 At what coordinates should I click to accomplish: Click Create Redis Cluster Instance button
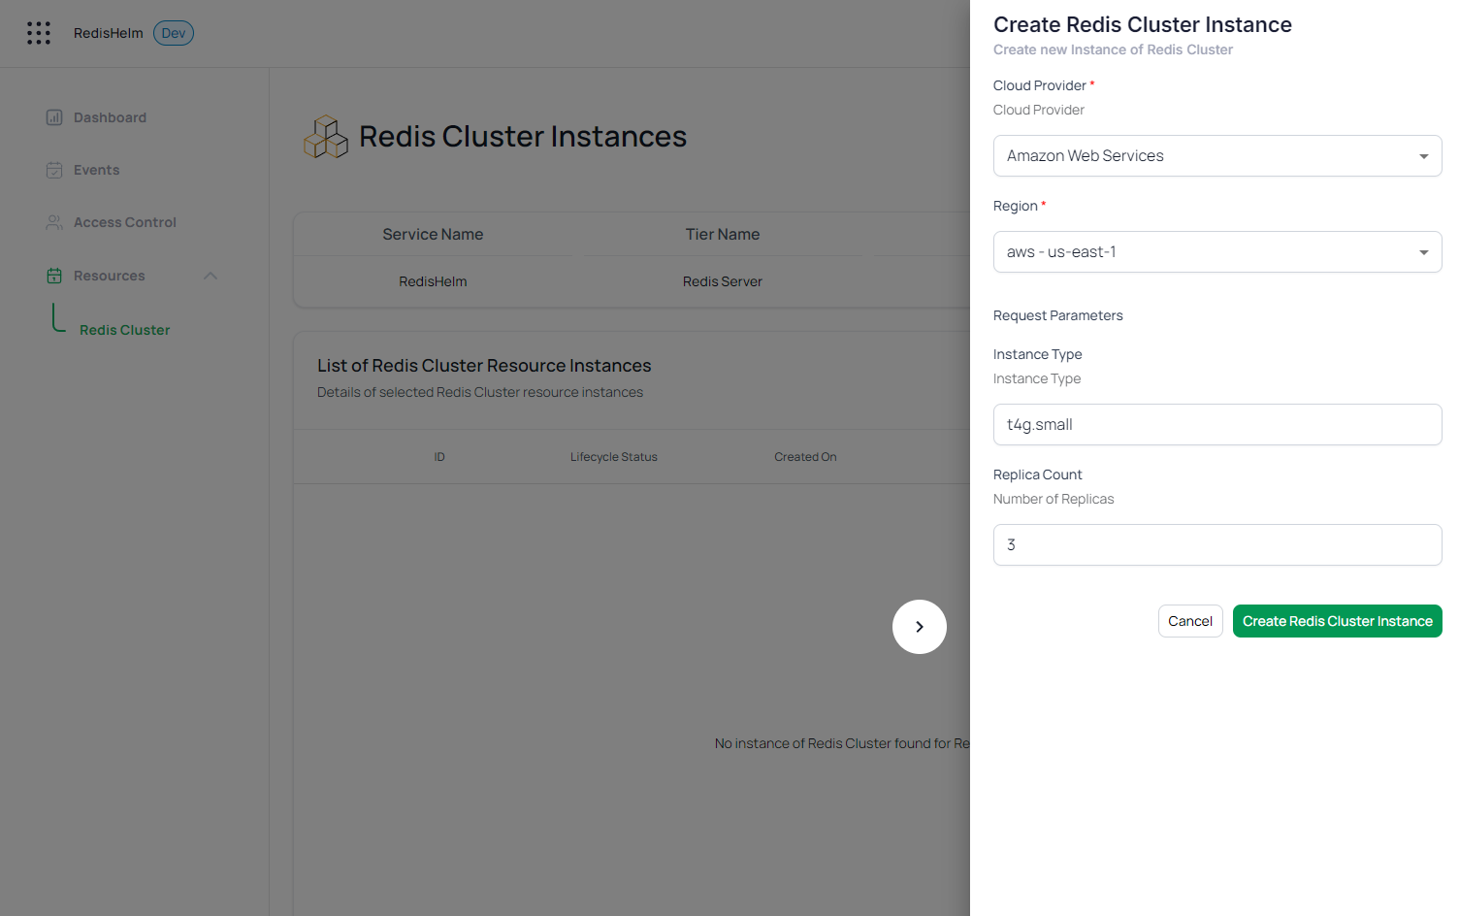1337,621
